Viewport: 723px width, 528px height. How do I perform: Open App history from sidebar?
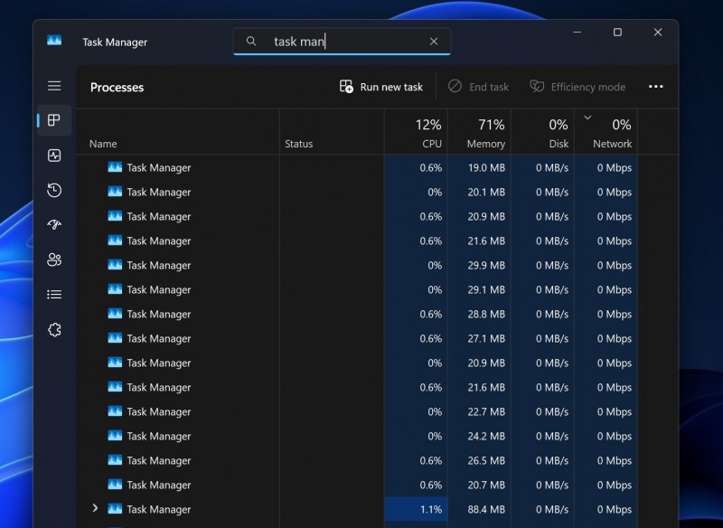[x=54, y=190]
